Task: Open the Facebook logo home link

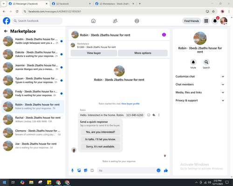Action: click(7, 21)
